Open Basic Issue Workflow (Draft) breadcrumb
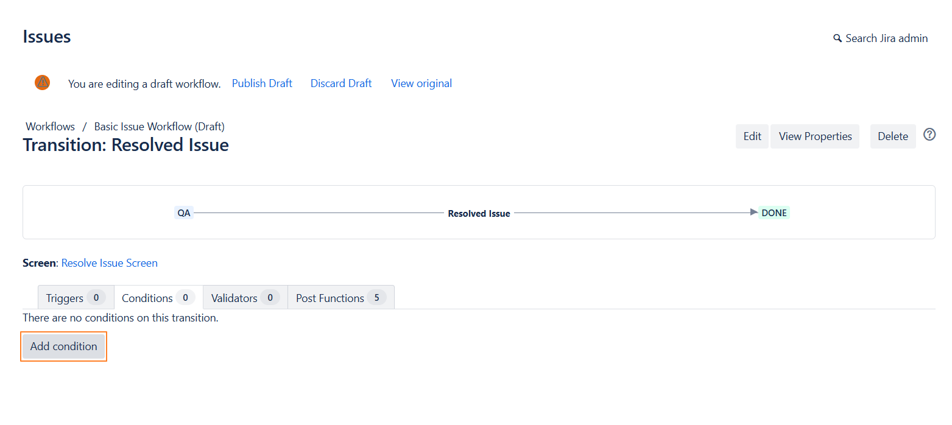Image resolution: width=952 pixels, height=425 pixels. [159, 127]
